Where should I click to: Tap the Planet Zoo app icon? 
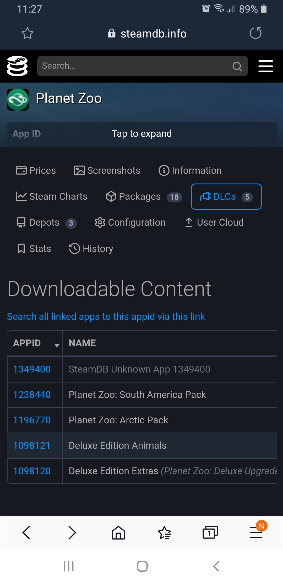tap(18, 99)
